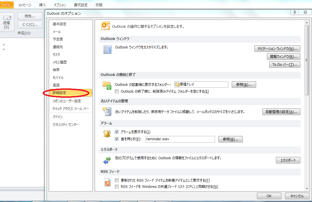Open 閲覧ウィンドウ settings
Viewport: 312px width, 202px height.
click(284, 57)
